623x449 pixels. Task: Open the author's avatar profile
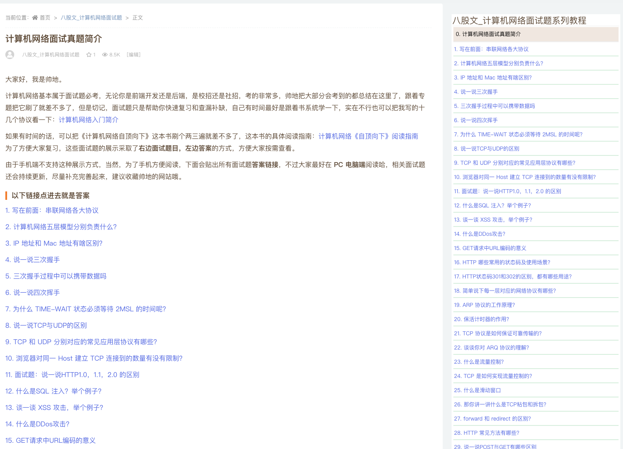point(9,54)
